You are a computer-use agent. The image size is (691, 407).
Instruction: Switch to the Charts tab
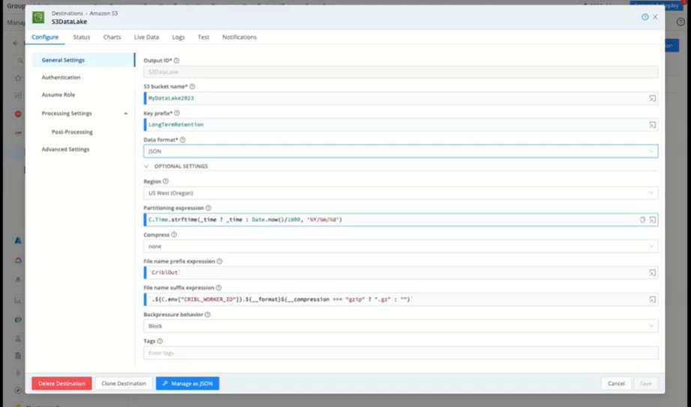click(x=112, y=37)
